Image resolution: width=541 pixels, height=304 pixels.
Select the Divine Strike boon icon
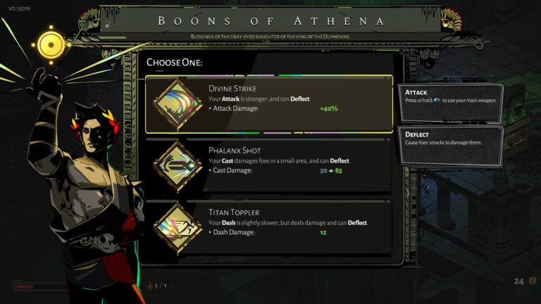coord(178,103)
